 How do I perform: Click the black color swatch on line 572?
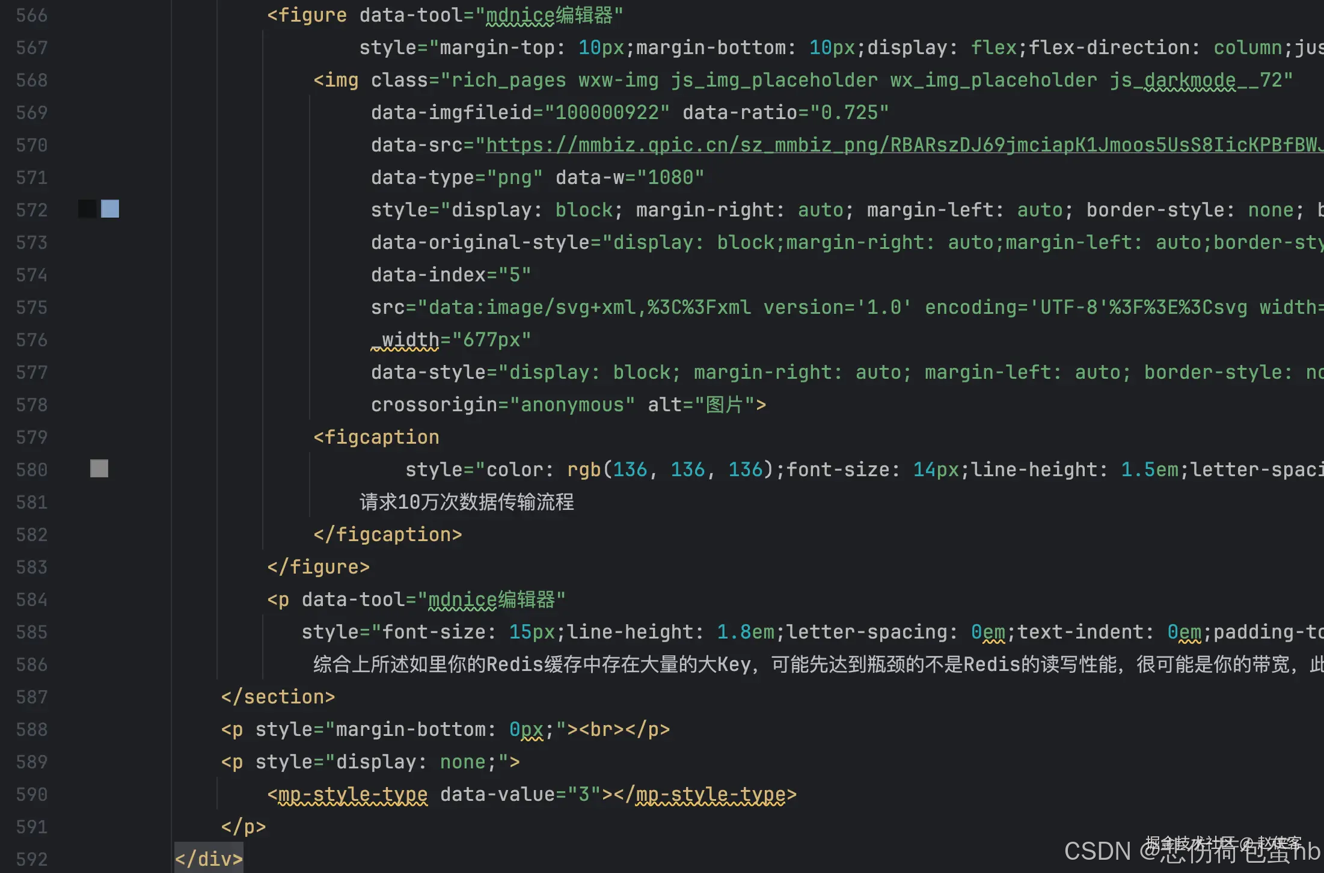pyautogui.click(x=86, y=209)
